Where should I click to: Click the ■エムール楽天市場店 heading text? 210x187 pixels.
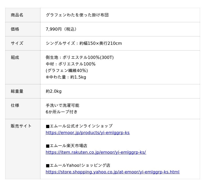66,146
